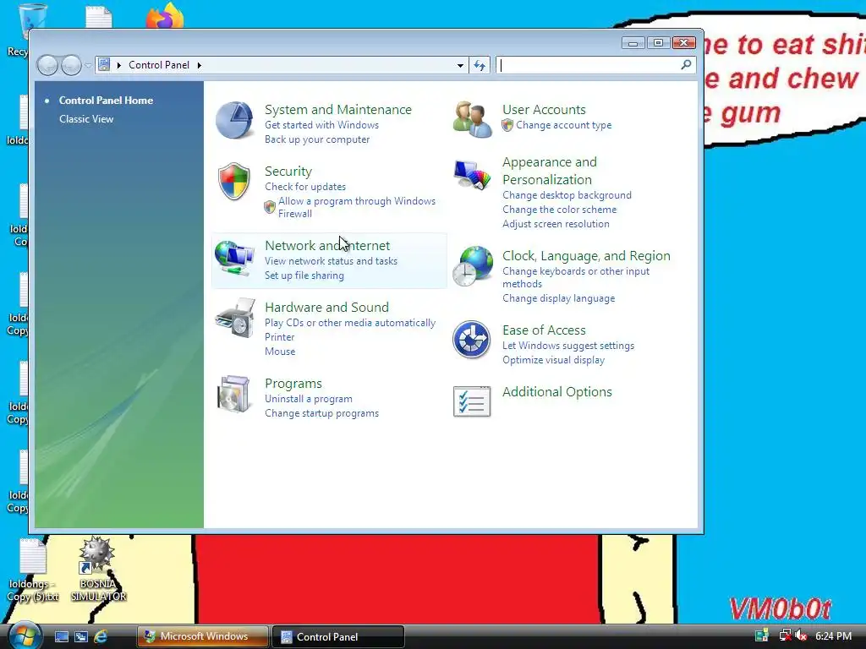Launch Internet Explorer from quick launch

101,637
